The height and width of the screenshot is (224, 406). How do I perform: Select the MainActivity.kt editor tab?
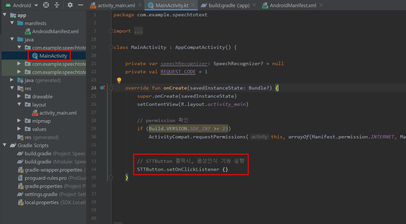171,6
